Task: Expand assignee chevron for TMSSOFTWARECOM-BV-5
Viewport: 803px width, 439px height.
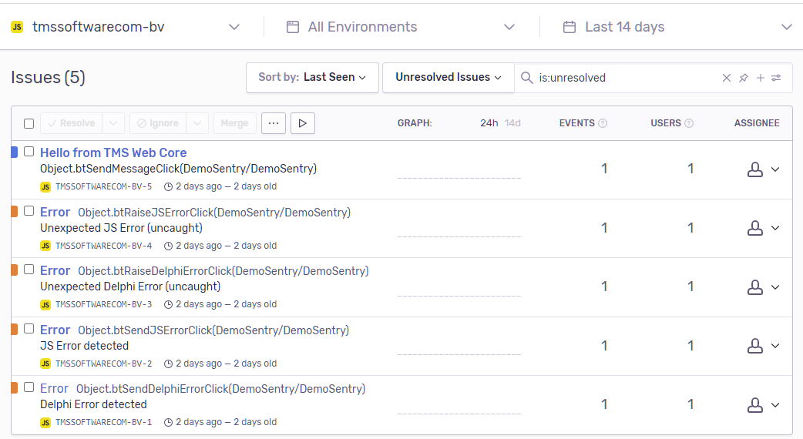Action: tap(775, 169)
